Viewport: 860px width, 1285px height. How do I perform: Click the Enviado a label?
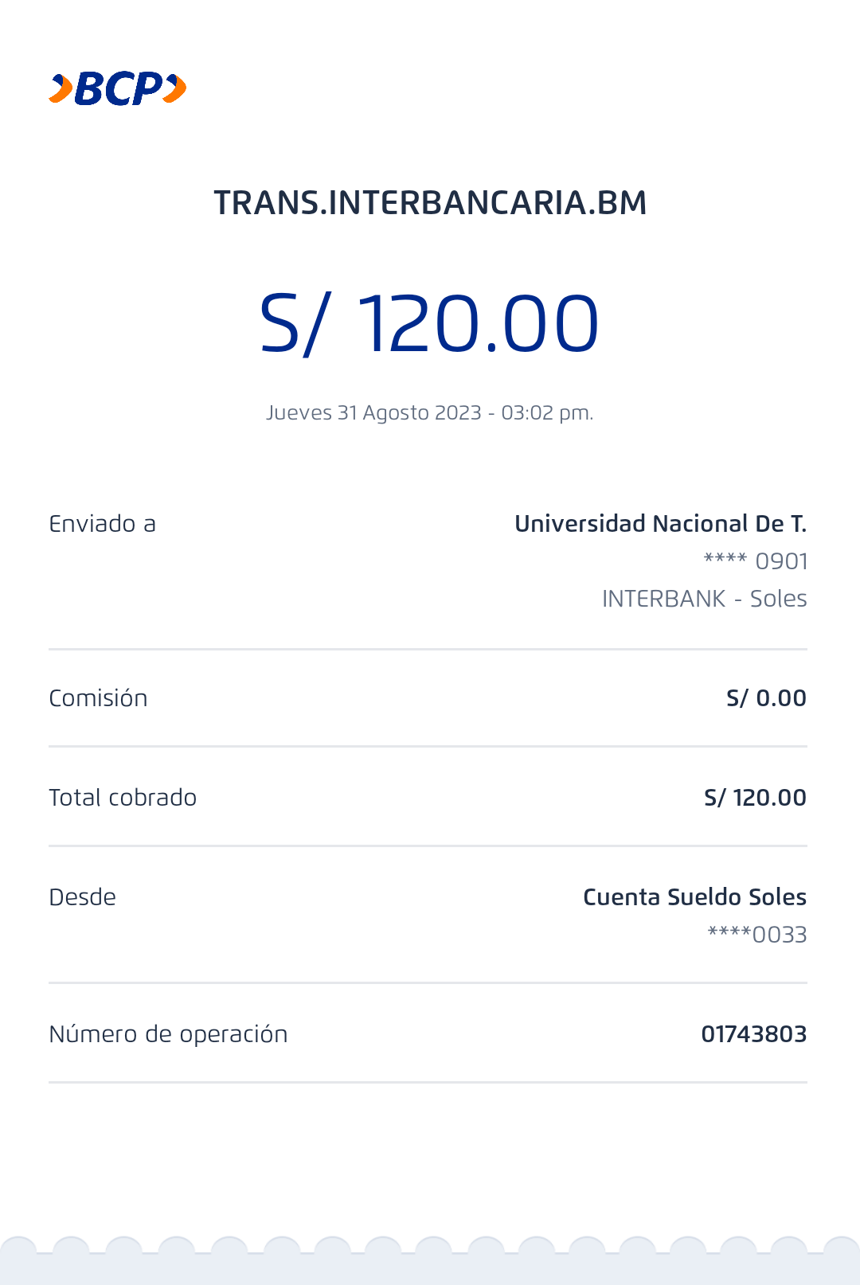tap(103, 524)
